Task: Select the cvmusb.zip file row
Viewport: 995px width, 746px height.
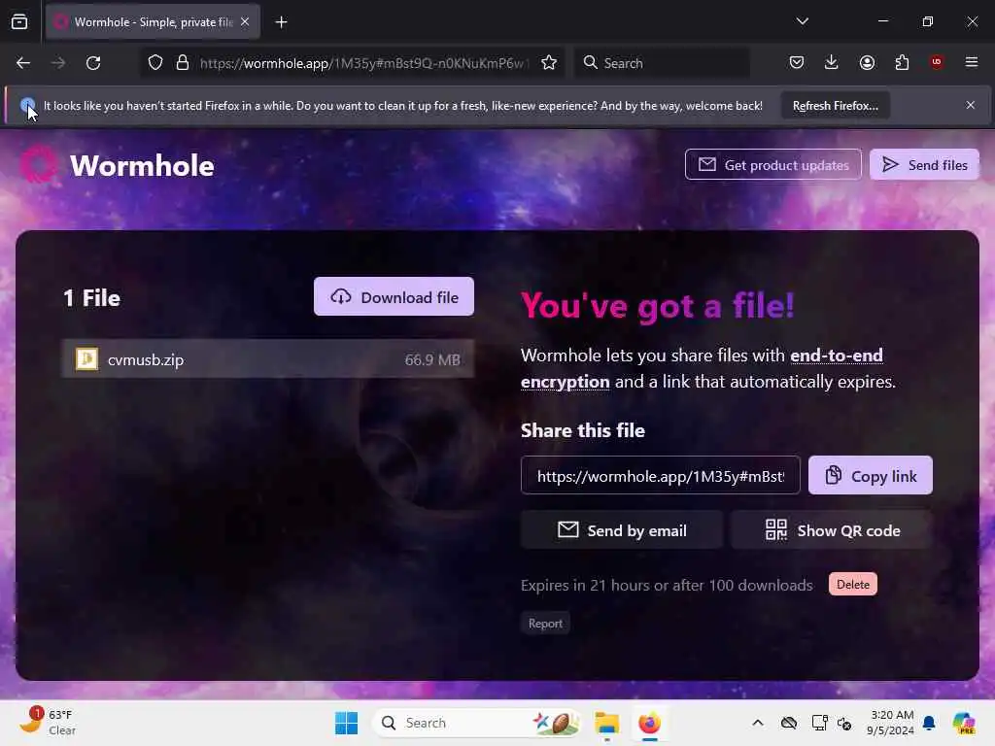Action: (x=268, y=359)
